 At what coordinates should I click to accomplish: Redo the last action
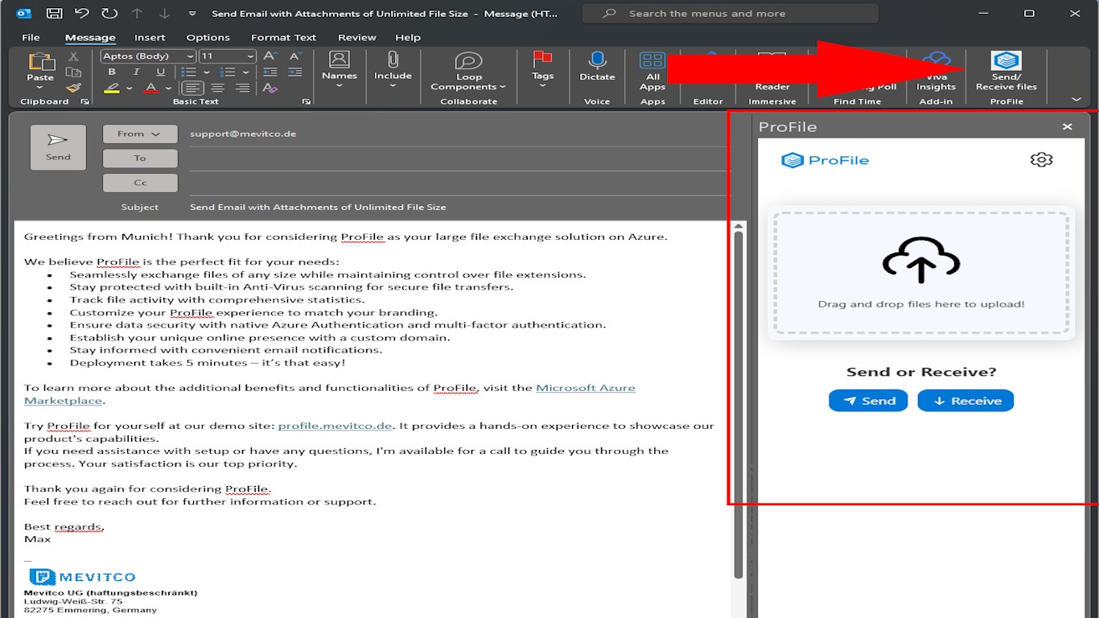[x=109, y=14]
